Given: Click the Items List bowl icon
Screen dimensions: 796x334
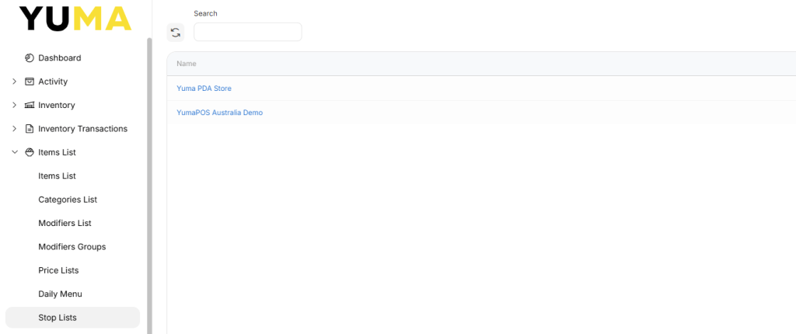Looking at the screenshot, I should (x=30, y=152).
